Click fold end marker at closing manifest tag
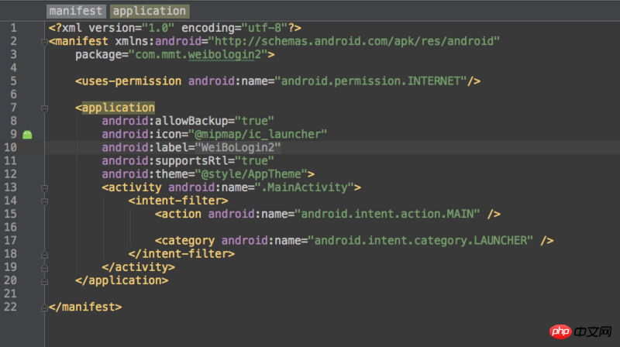620x347 pixels. click(x=45, y=307)
